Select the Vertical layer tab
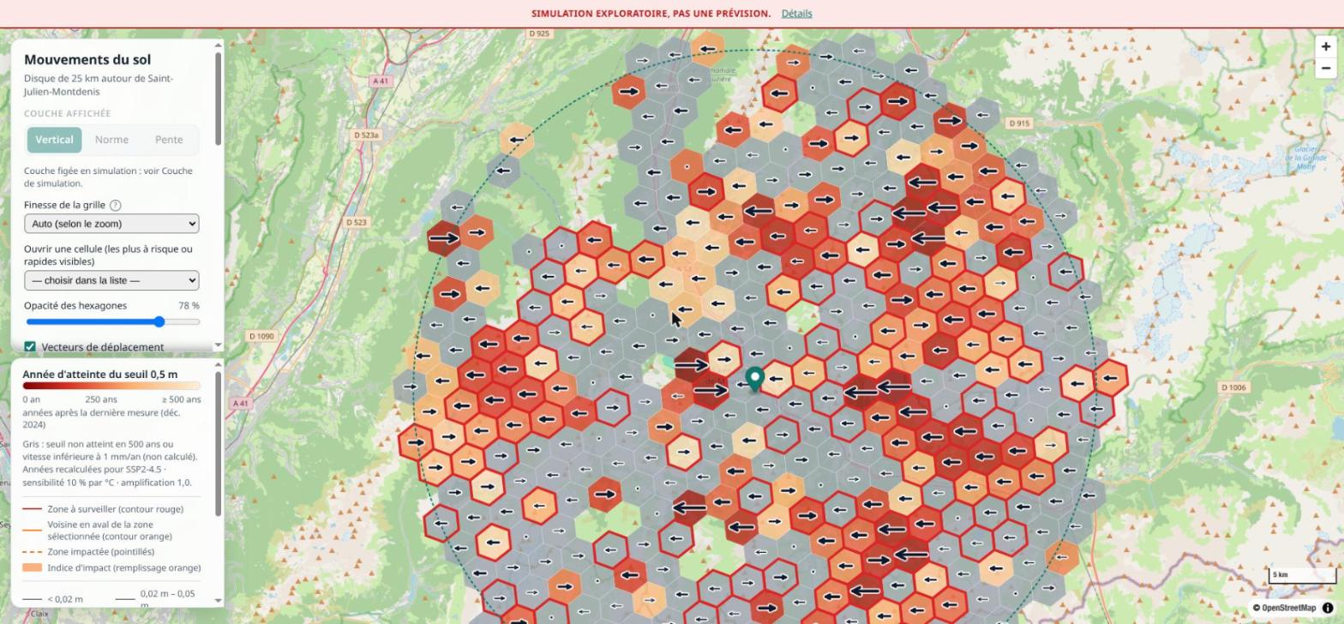 [54, 140]
